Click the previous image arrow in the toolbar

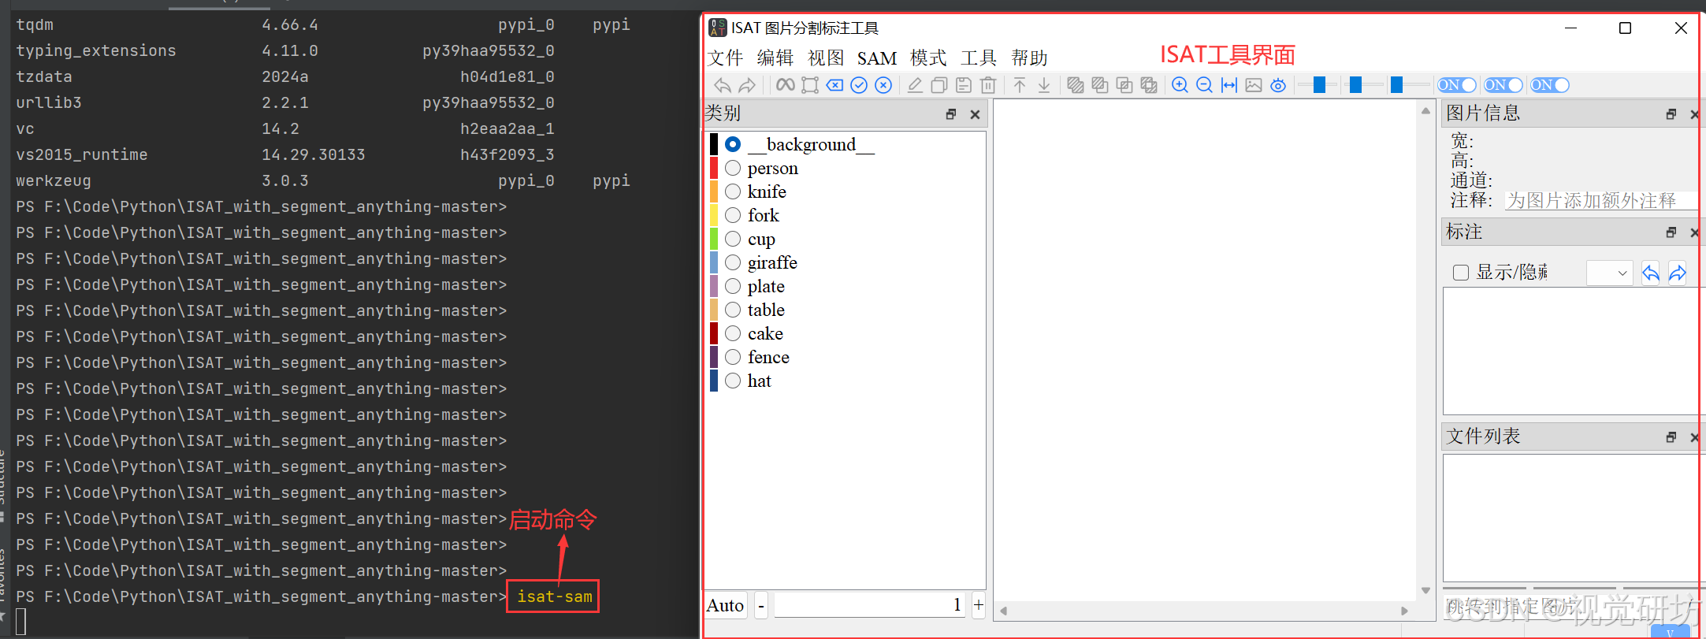point(723,85)
